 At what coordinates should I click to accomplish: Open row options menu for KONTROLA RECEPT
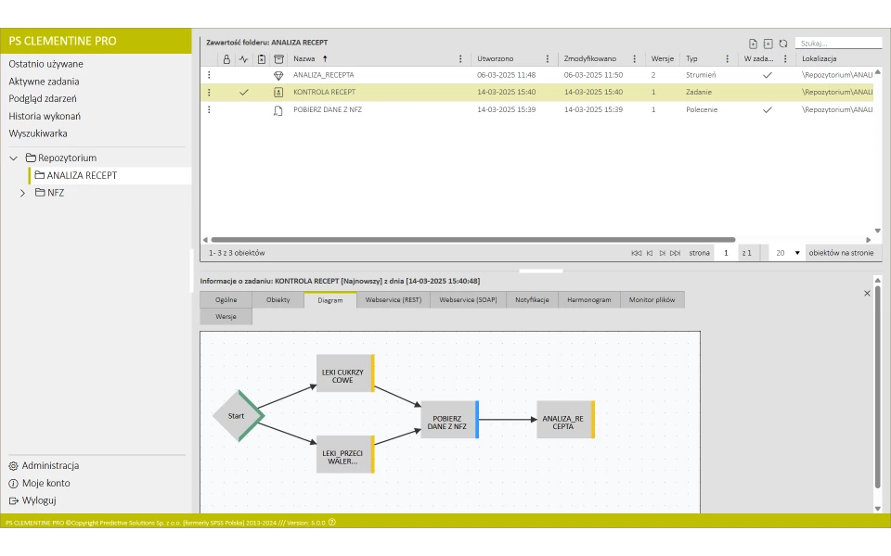(x=209, y=93)
